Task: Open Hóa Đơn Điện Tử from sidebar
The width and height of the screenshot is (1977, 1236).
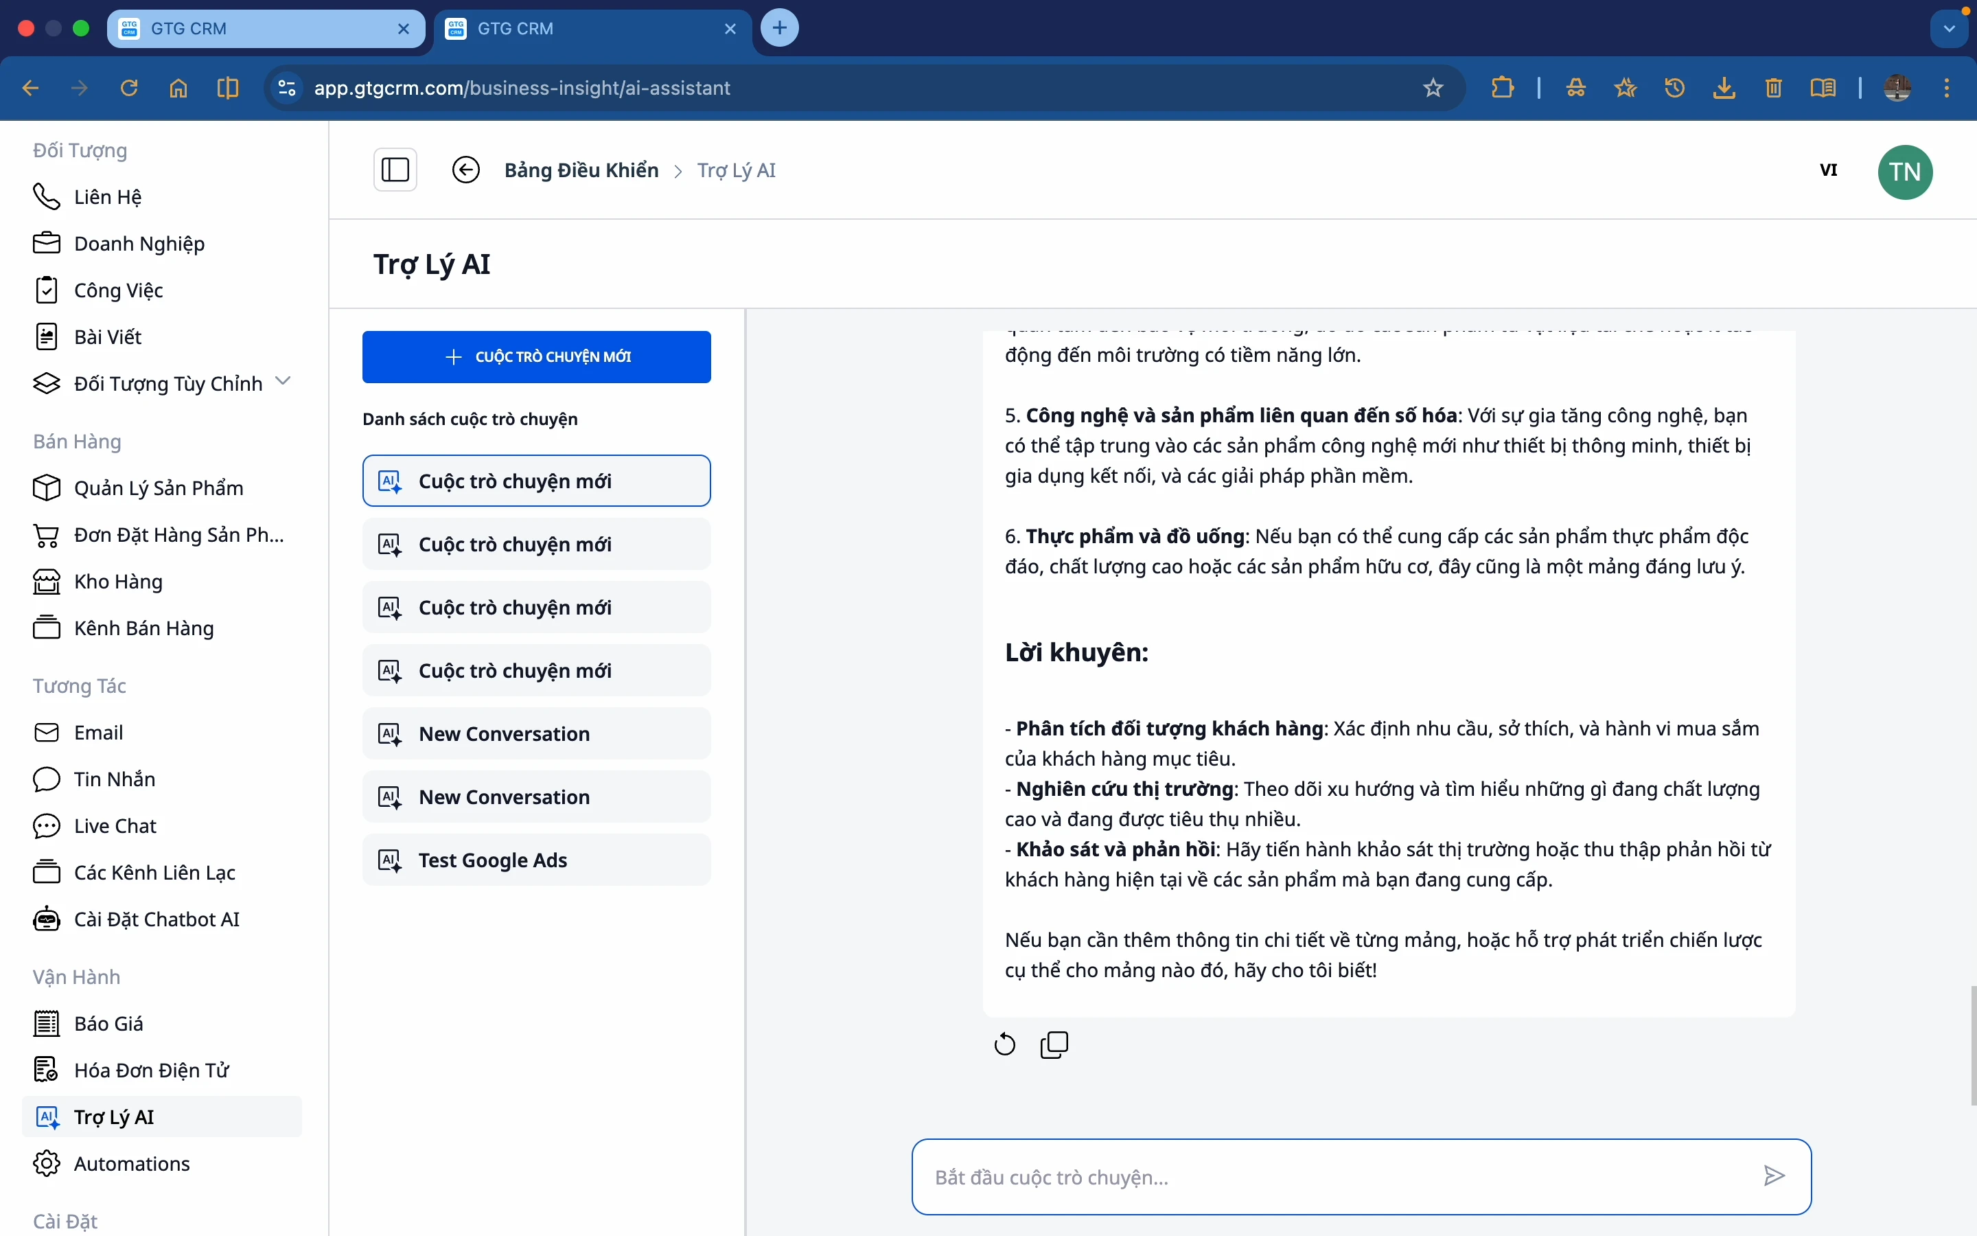Action: (151, 1070)
